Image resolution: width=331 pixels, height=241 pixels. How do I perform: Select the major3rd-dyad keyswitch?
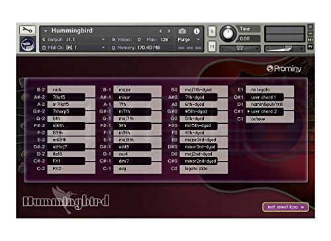point(204,140)
